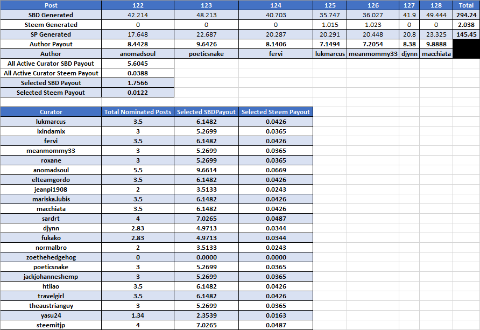Screen dimensions: 480x330
Task: Select author cell 'meanmommy33' in Author row
Action: 373,54
